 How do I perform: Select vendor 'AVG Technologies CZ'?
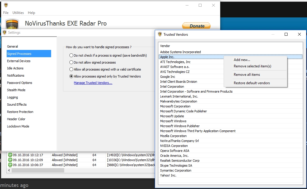coord(175,72)
